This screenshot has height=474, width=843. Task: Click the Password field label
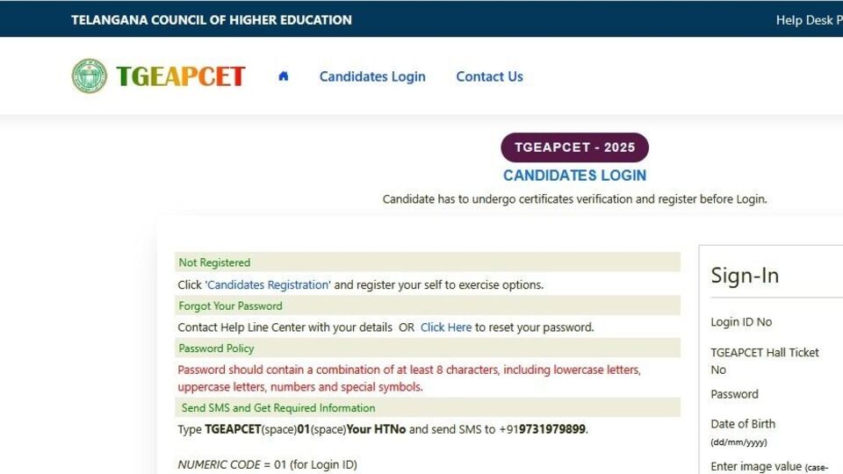click(734, 394)
